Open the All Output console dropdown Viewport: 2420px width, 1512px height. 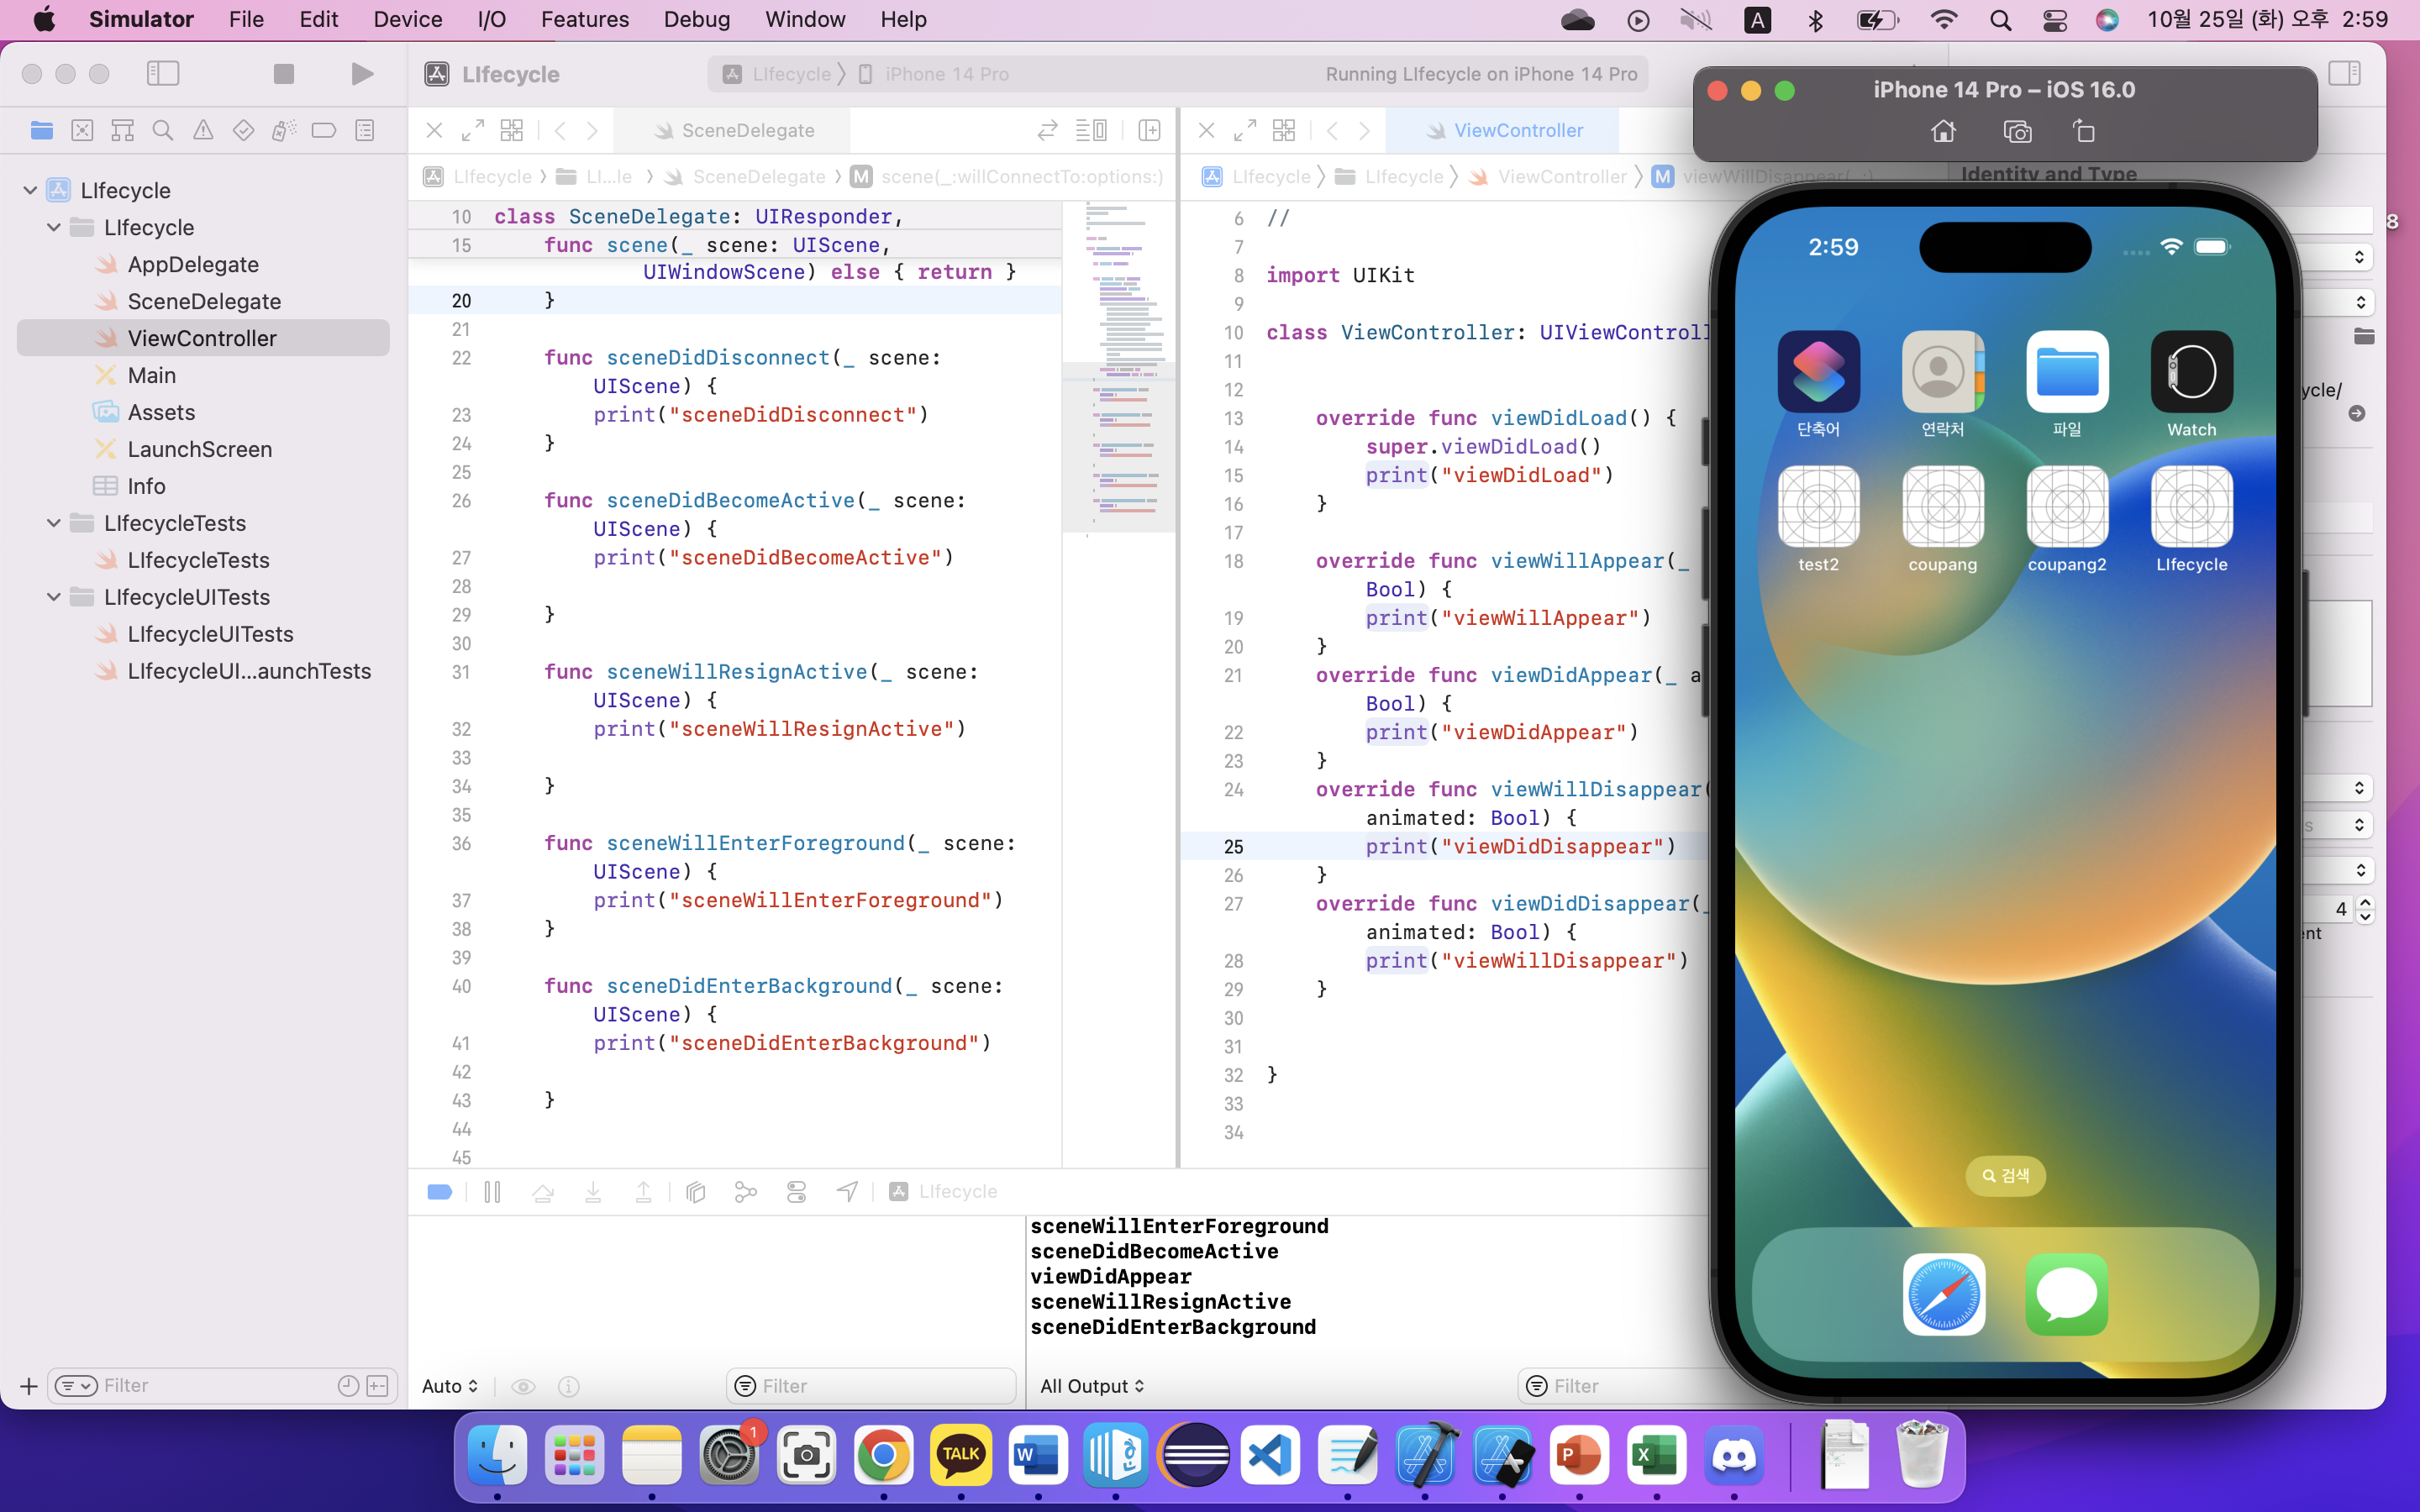tap(1092, 1386)
